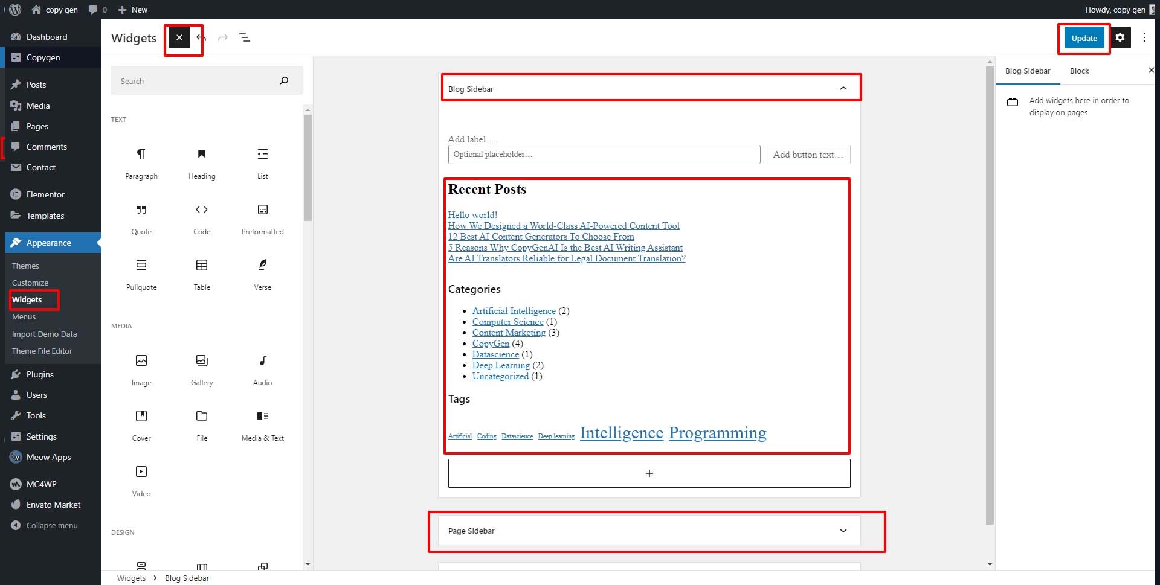Insert a Pullquote block
The width and height of the screenshot is (1160, 585).
tap(141, 274)
